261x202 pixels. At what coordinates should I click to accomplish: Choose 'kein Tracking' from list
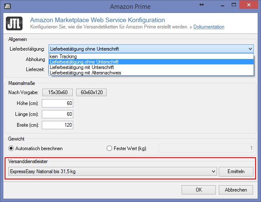[63, 56]
